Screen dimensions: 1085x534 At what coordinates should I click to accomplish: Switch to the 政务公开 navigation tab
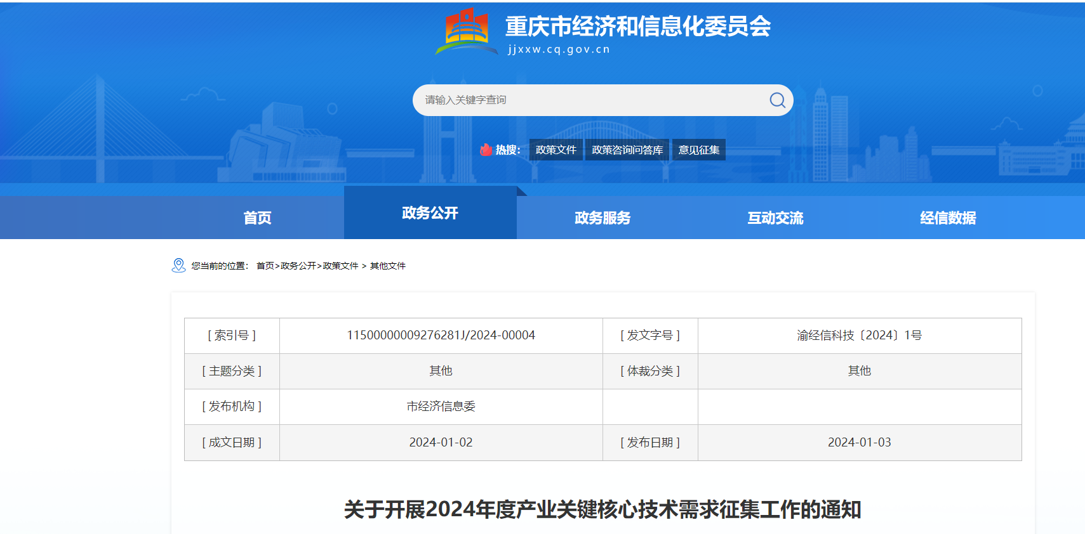(x=430, y=213)
